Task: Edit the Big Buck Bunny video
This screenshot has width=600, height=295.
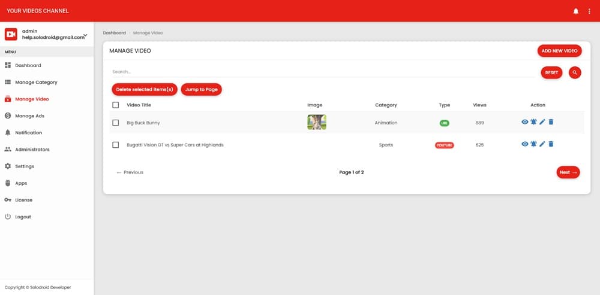Action: click(x=542, y=122)
